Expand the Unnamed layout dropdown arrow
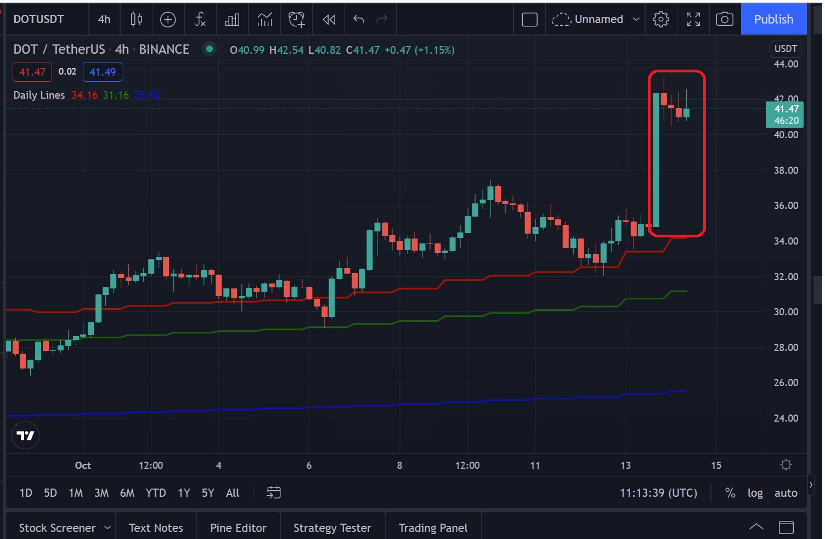825x539 pixels. [636, 20]
